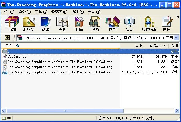Open the 工具(S) menu

pos(41,12)
